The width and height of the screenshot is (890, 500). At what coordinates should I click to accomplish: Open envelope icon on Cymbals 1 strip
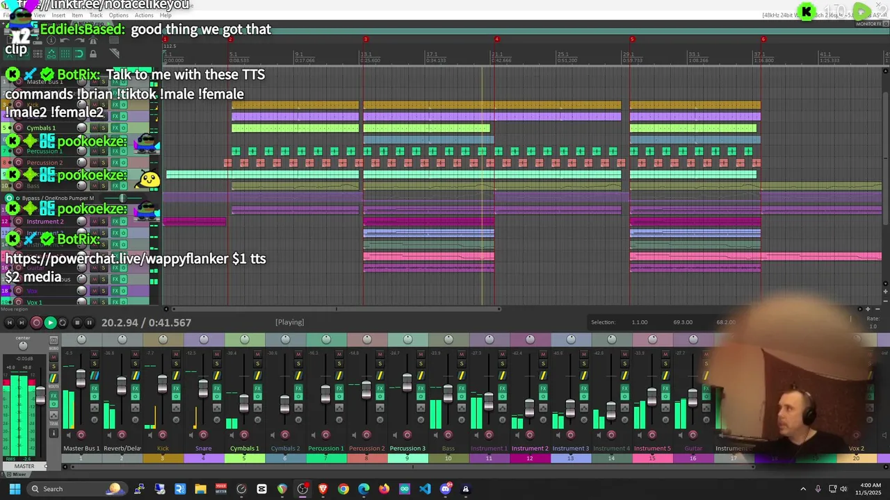[x=257, y=408]
